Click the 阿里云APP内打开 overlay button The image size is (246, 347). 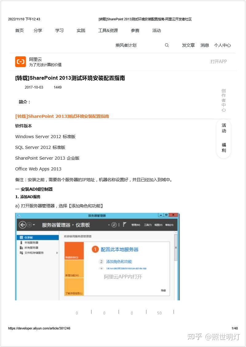(123, 277)
